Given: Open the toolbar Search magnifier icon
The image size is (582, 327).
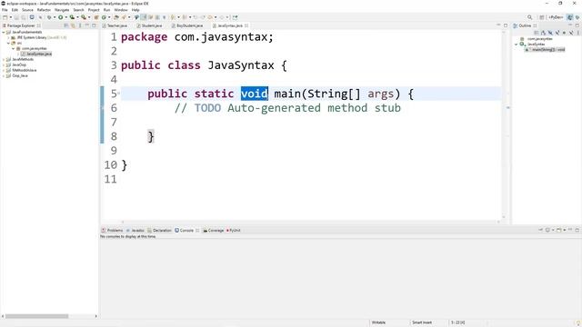Looking at the screenshot, I should (529, 17).
